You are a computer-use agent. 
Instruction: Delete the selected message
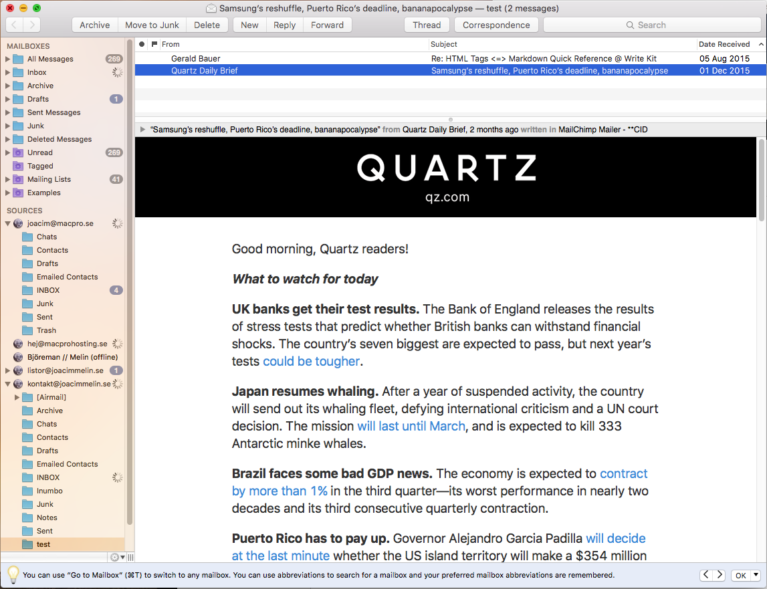coord(207,25)
